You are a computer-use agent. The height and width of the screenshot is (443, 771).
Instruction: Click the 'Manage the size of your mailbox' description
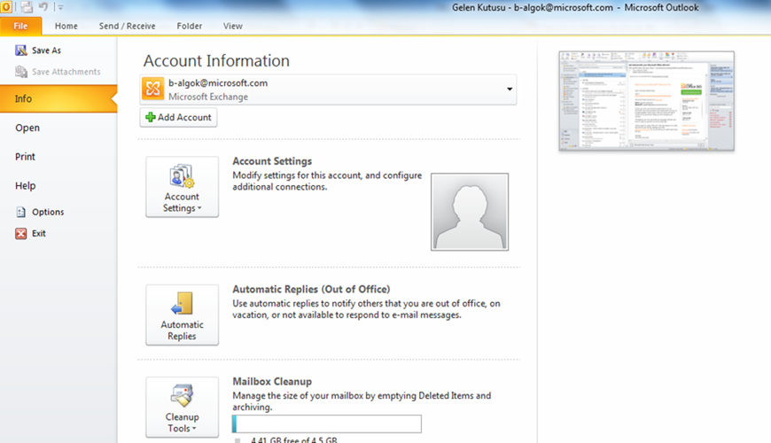click(362, 401)
